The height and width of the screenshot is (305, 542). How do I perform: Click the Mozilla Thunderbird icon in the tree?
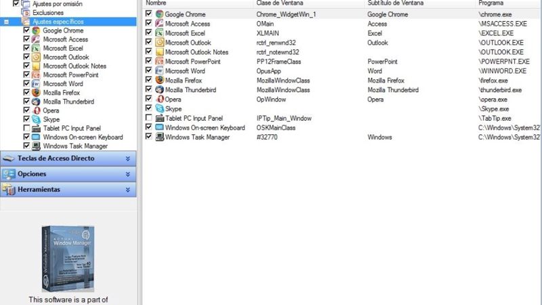point(36,102)
